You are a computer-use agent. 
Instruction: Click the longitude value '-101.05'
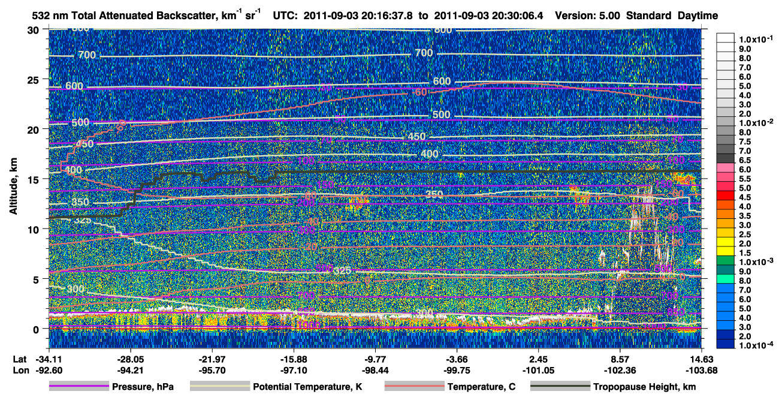point(539,369)
